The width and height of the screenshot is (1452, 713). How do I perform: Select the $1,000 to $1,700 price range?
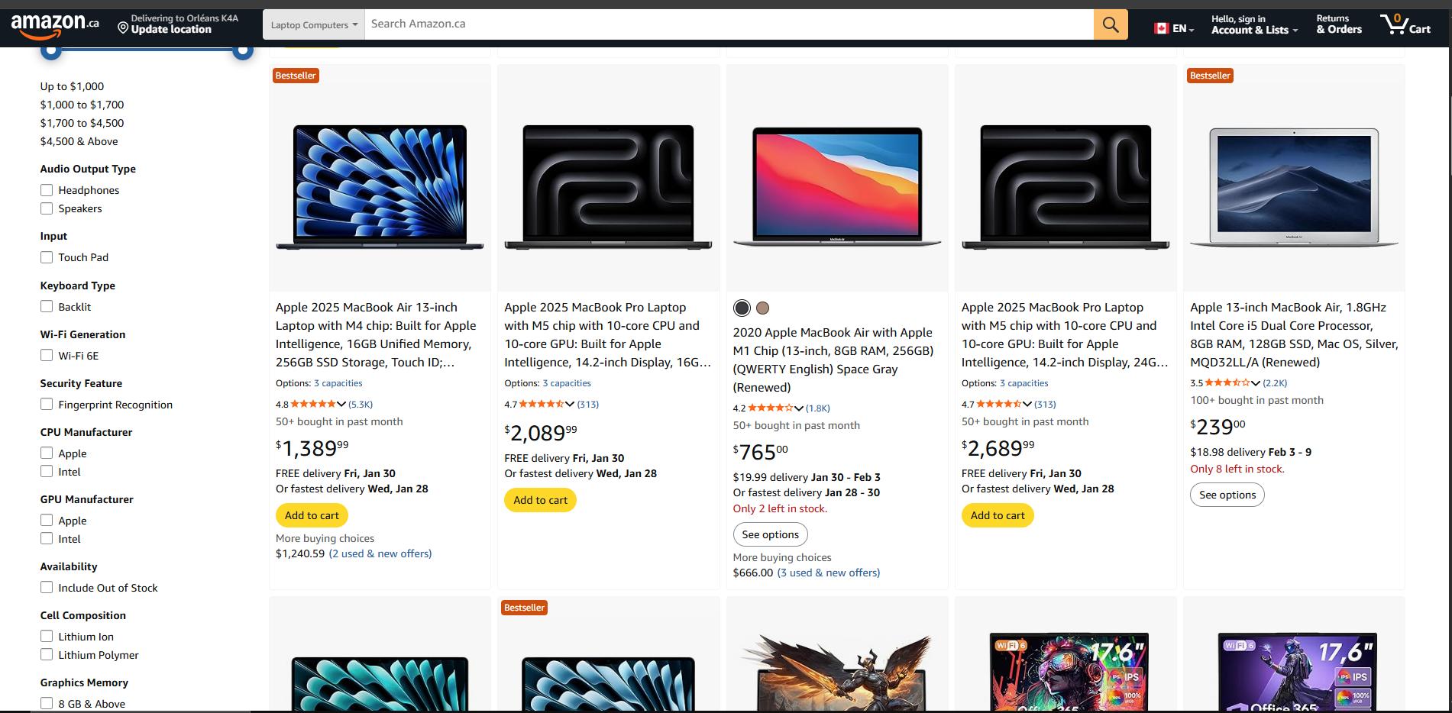point(82,105)
